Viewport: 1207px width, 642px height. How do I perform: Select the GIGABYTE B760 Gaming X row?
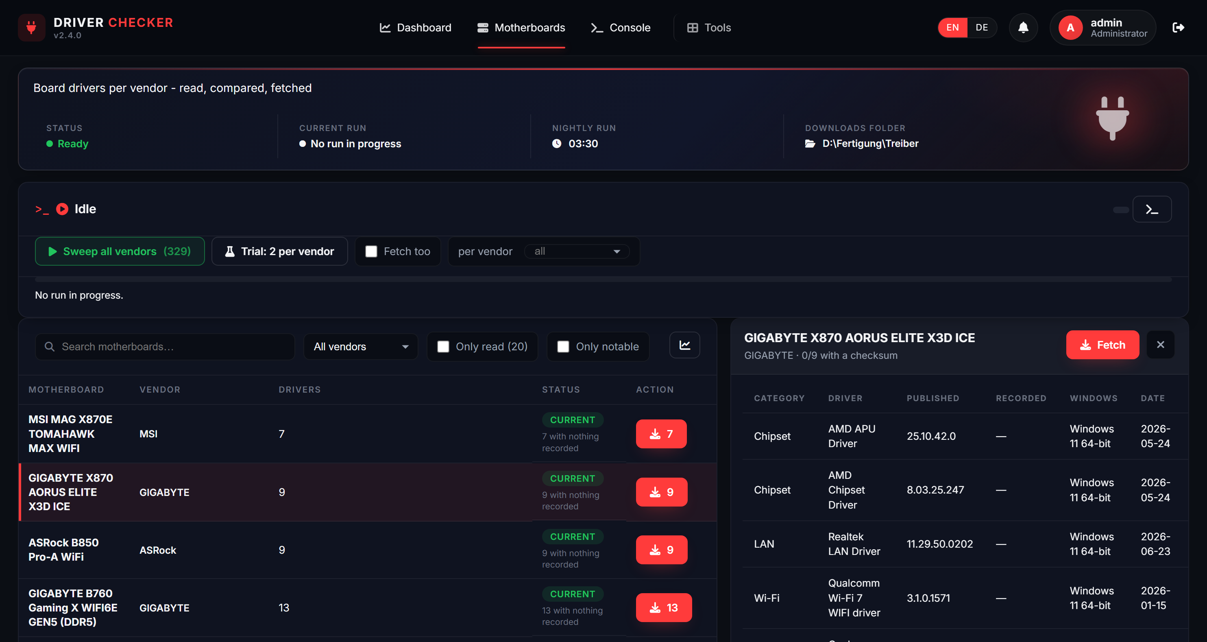tap(367, 608)
